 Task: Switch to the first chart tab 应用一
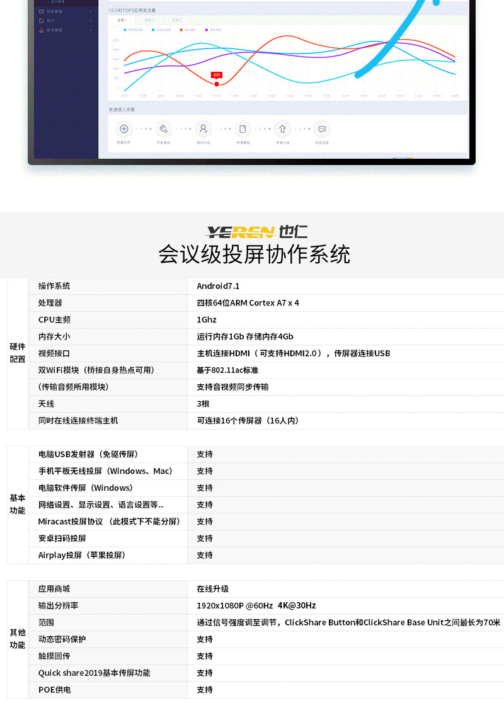[x=122, y=20]
